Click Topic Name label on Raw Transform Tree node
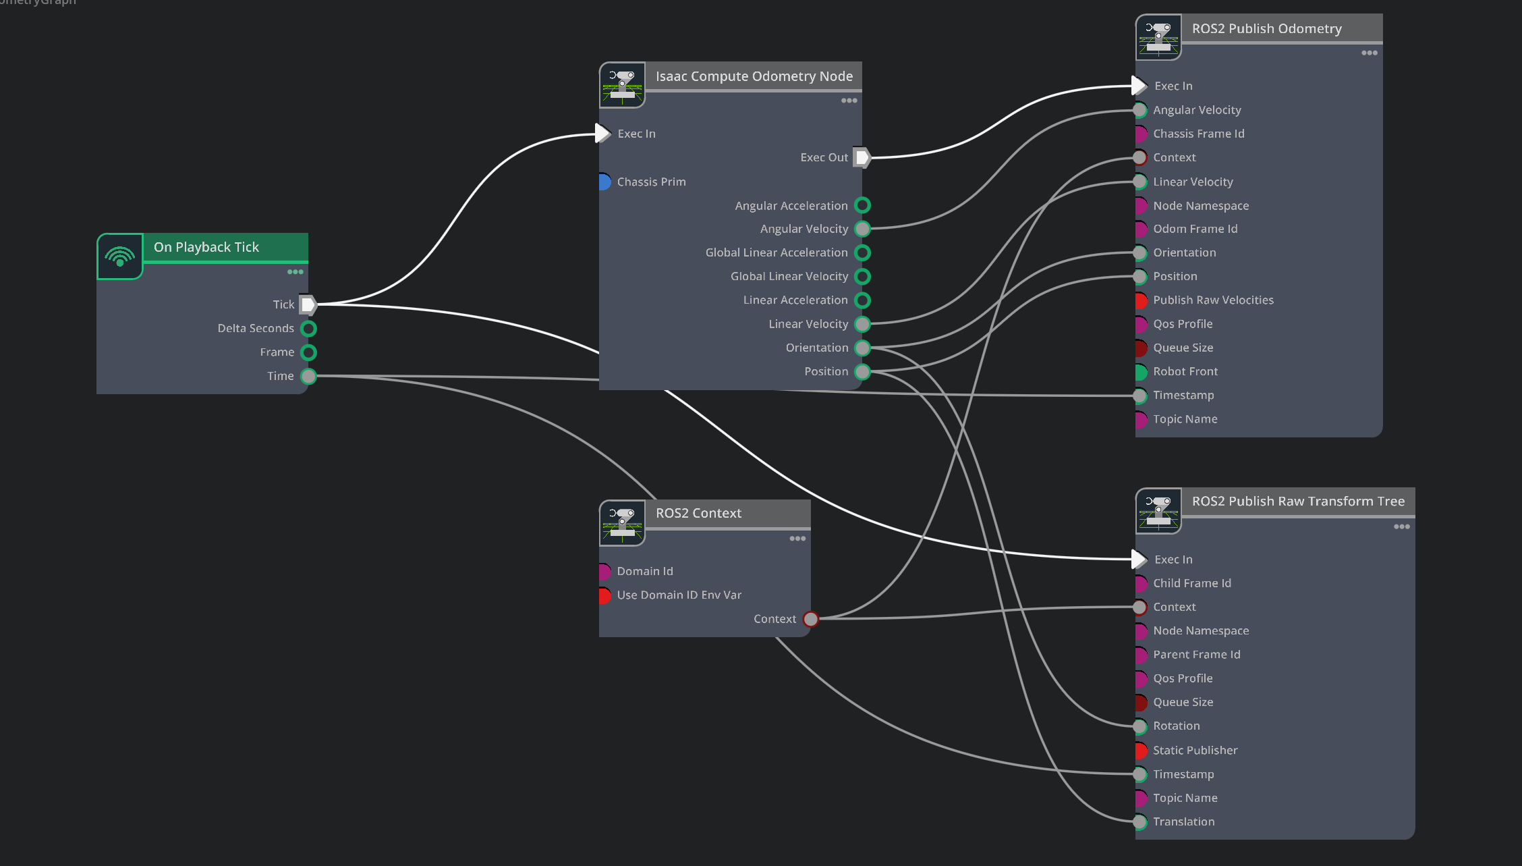Screen dimensions: 1522x866 [1185, 798]
